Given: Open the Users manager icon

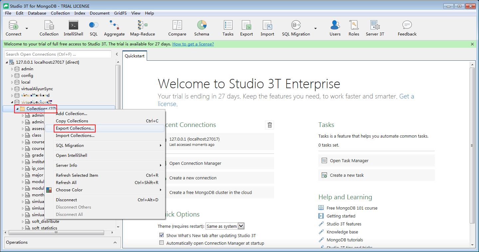Looking at the screenshot, I should 335,25.
